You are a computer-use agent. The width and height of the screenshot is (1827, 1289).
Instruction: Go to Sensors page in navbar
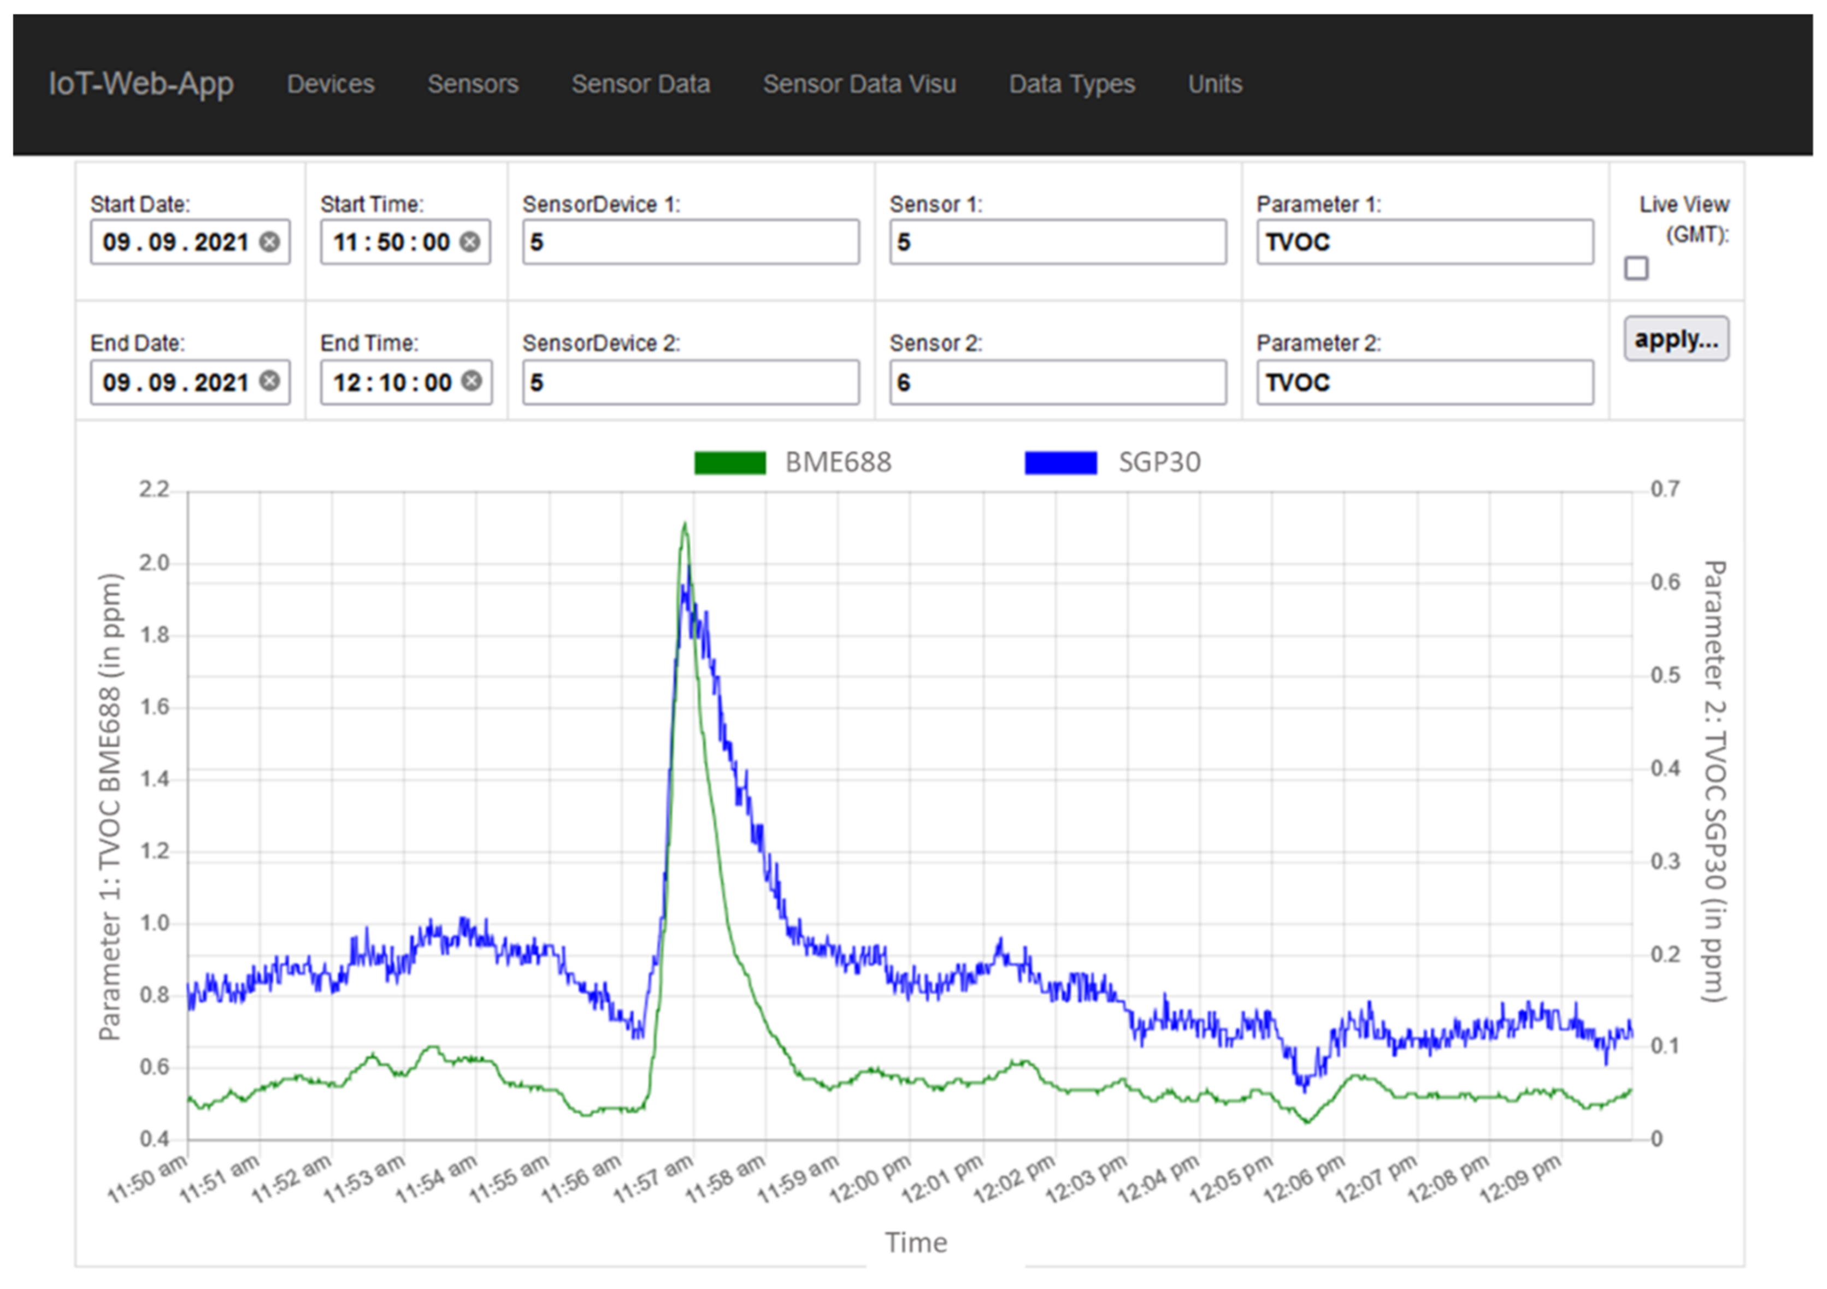coord(473,84)
